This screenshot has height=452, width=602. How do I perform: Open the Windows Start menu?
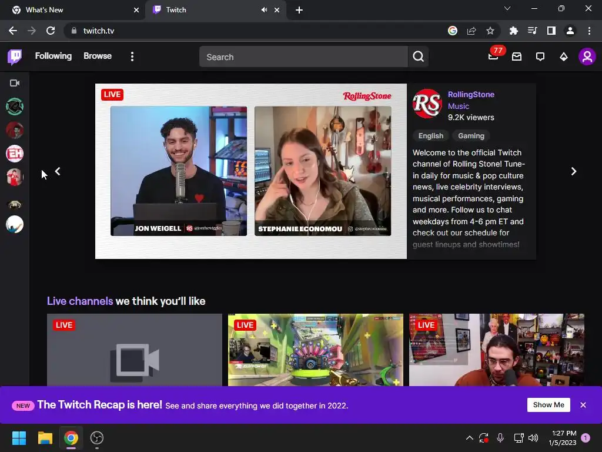pos(19,438)
